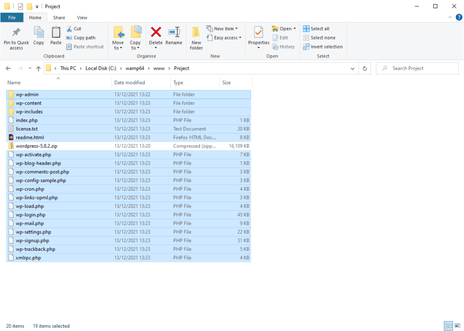Image resolution: width=464 pixels, height=331 pixels.
Task: Open the Share ribbon tab
Action: [59, 17]
